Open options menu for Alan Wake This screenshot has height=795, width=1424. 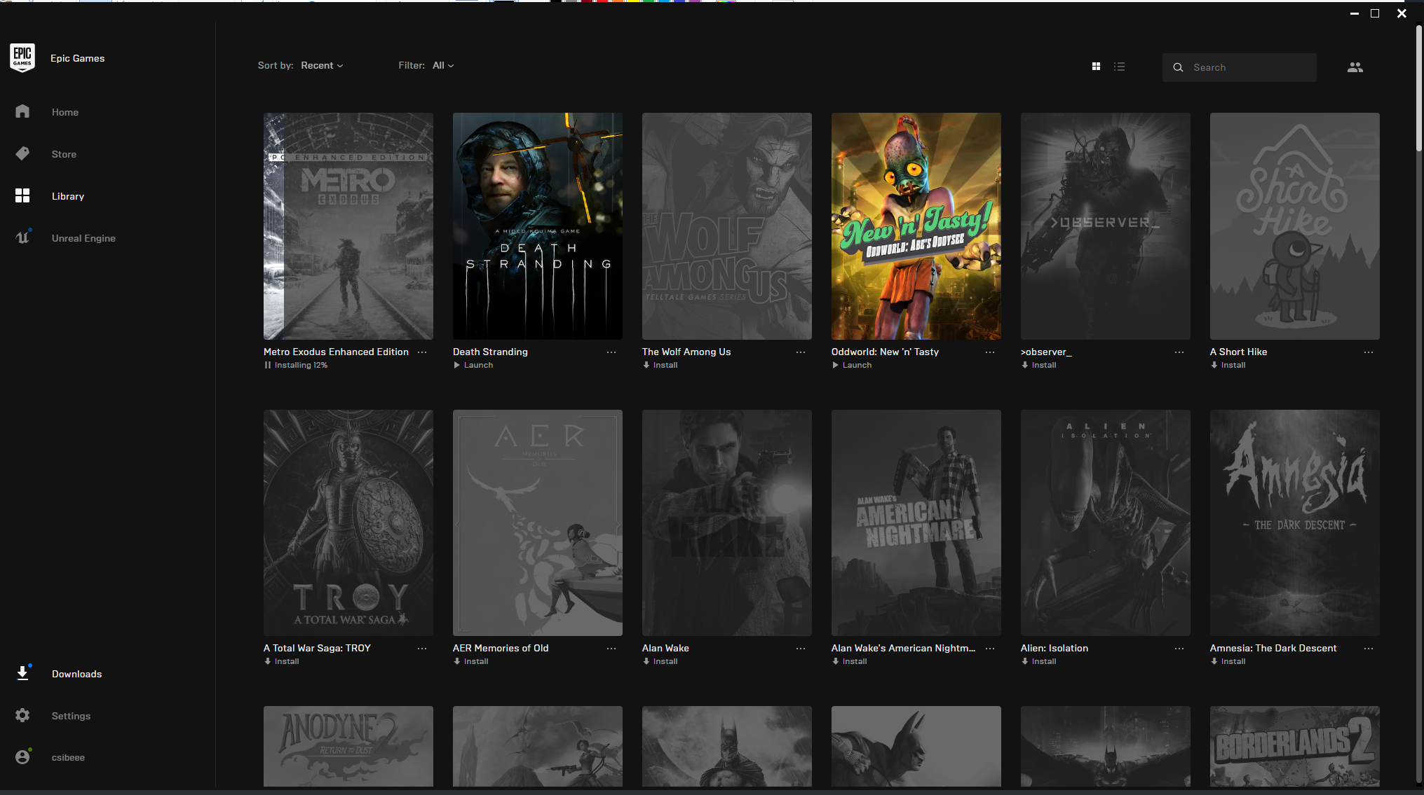tap(801, 649)
